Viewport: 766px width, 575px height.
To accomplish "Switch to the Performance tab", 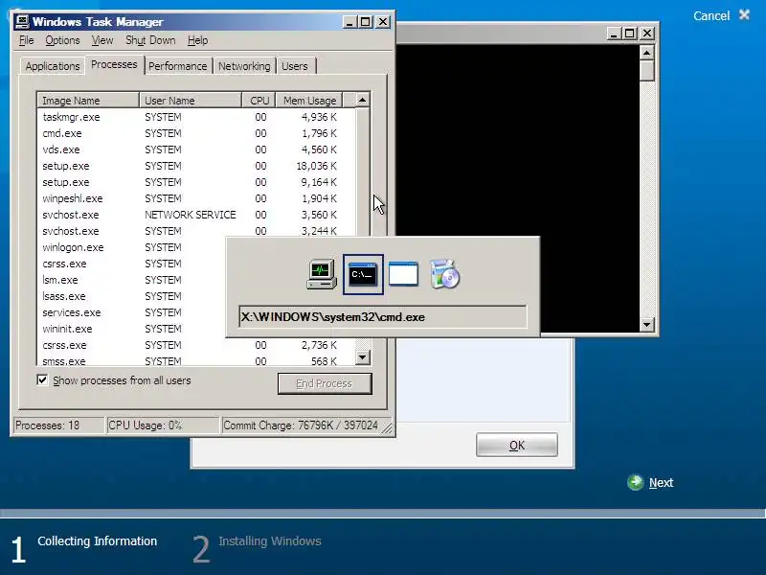I will pyautogui.click(x=178, y=66).
